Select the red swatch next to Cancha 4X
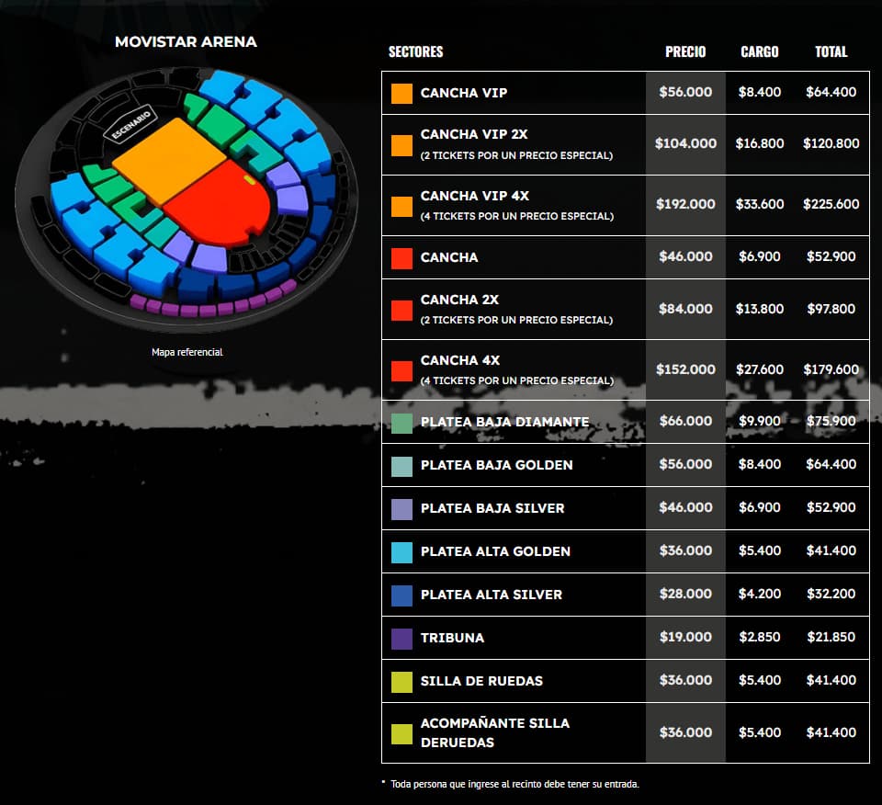The image size is (882, 805). click(x=401, y=370)
